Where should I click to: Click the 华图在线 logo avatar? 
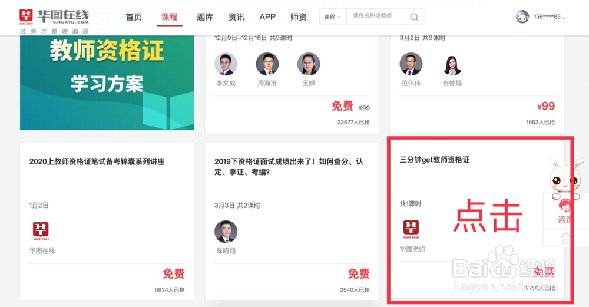(x=41, y=231)
